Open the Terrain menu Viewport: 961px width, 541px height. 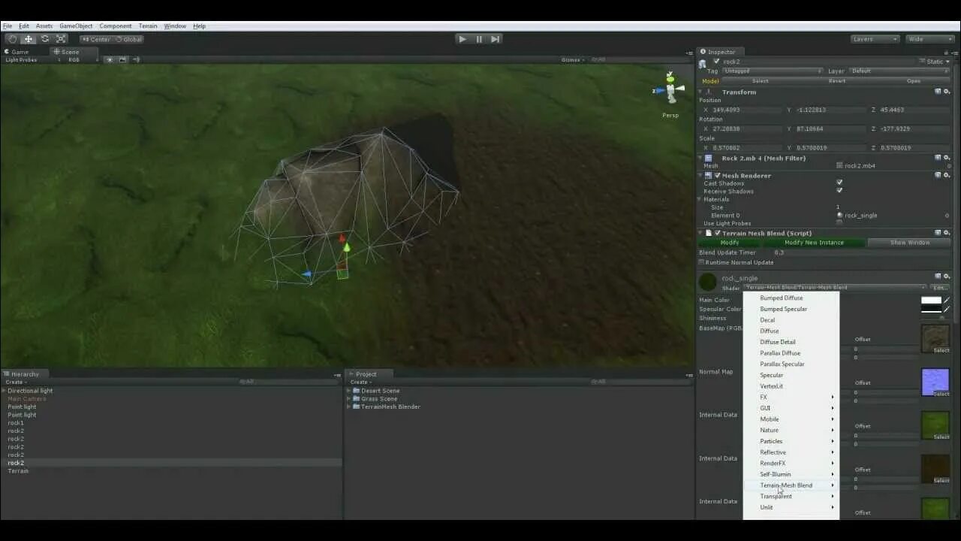coord(148,26)
